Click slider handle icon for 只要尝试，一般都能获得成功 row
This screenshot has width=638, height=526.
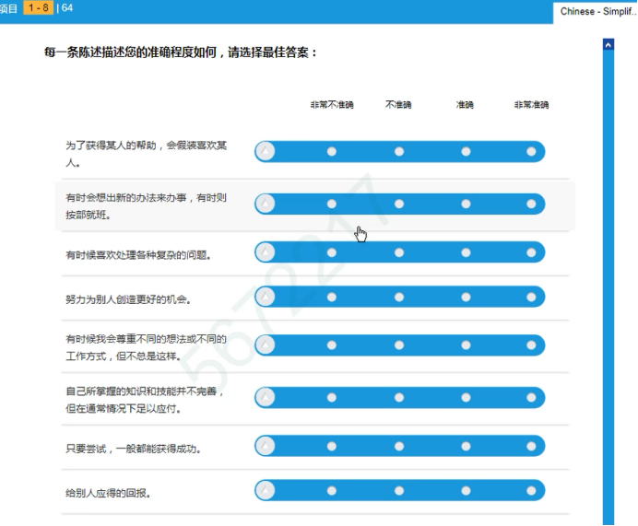[266, 446]
